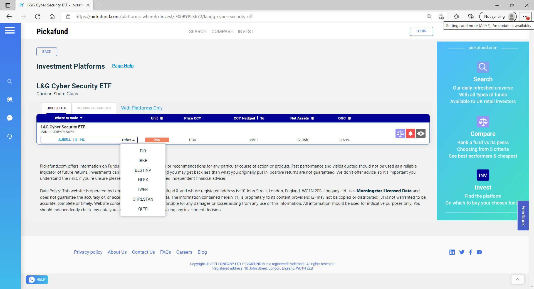This screenshot has height=289, width=534.
Task: Click the Unit column info icon
Action: tap(162, 118)
